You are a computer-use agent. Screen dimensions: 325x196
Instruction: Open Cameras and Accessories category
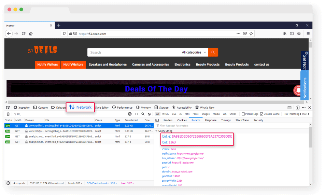151,65
